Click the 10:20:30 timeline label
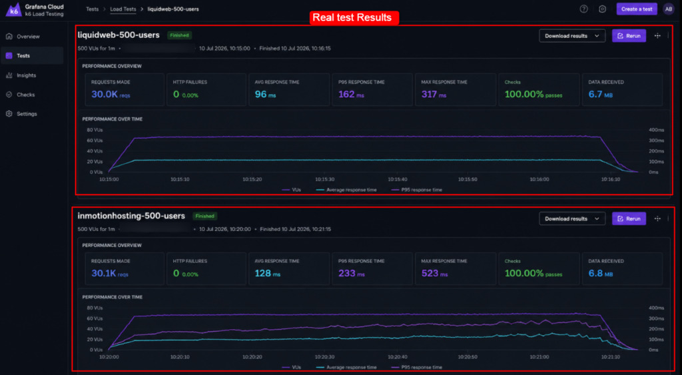Viewport: 682px width, 375px height. click(x=325, y=357)
